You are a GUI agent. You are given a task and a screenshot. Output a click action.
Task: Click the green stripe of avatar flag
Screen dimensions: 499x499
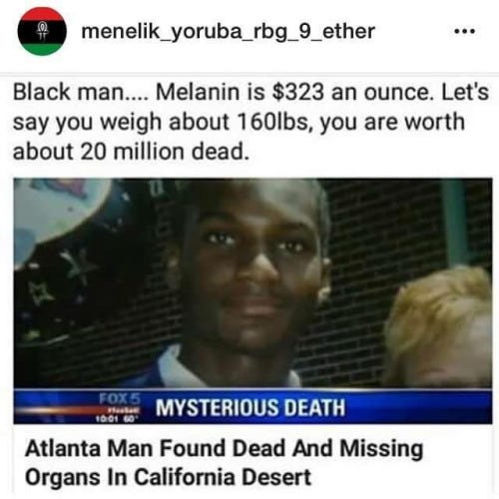pos(42,49)
